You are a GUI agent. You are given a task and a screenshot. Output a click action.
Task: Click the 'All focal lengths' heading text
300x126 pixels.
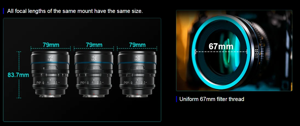[75, 11]
